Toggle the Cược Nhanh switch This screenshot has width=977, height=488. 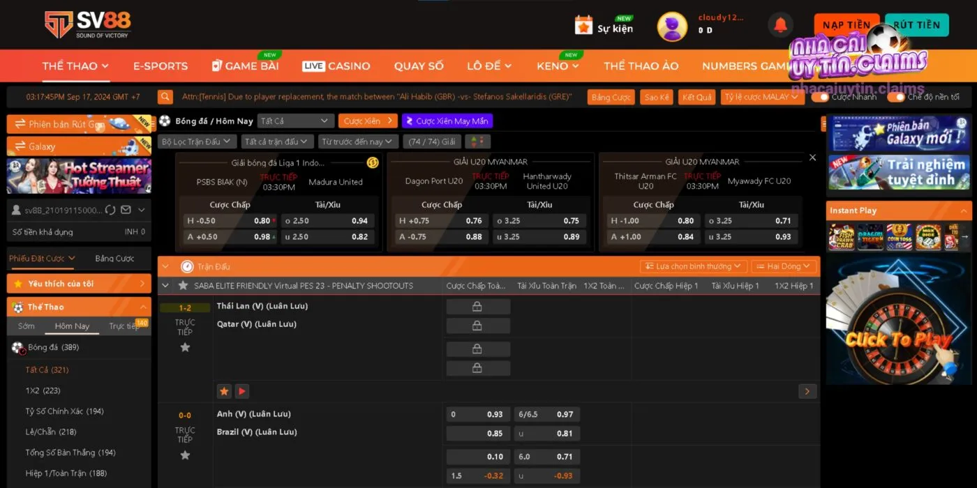(821, 97)
